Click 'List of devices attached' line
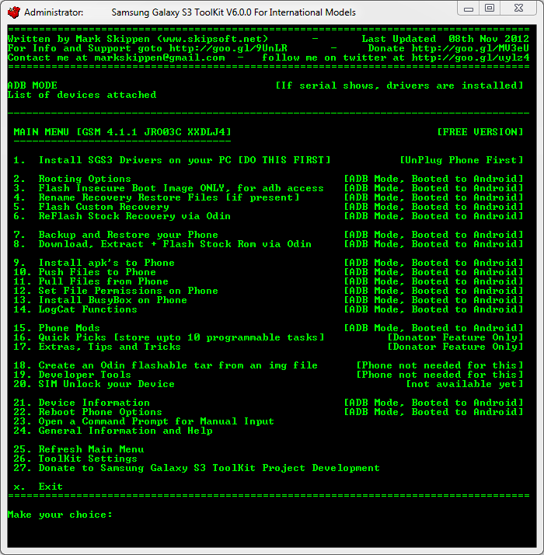This screenshot has width=544, height=555. click(x=82, y=95)
